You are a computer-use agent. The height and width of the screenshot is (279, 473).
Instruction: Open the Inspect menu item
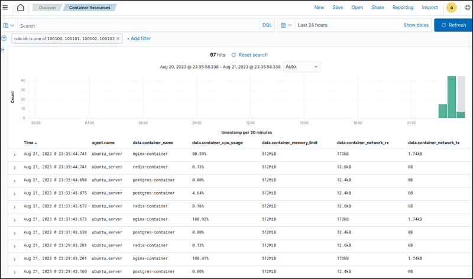point(430,8)
